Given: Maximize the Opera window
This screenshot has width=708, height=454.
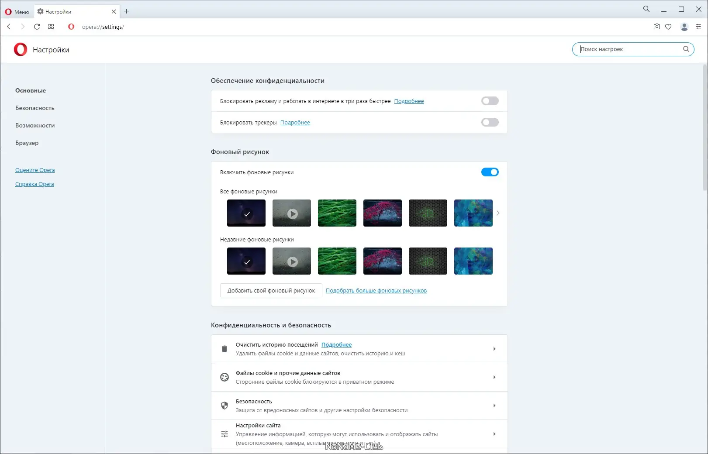Looking at the screenshot, I should [681, 9].
